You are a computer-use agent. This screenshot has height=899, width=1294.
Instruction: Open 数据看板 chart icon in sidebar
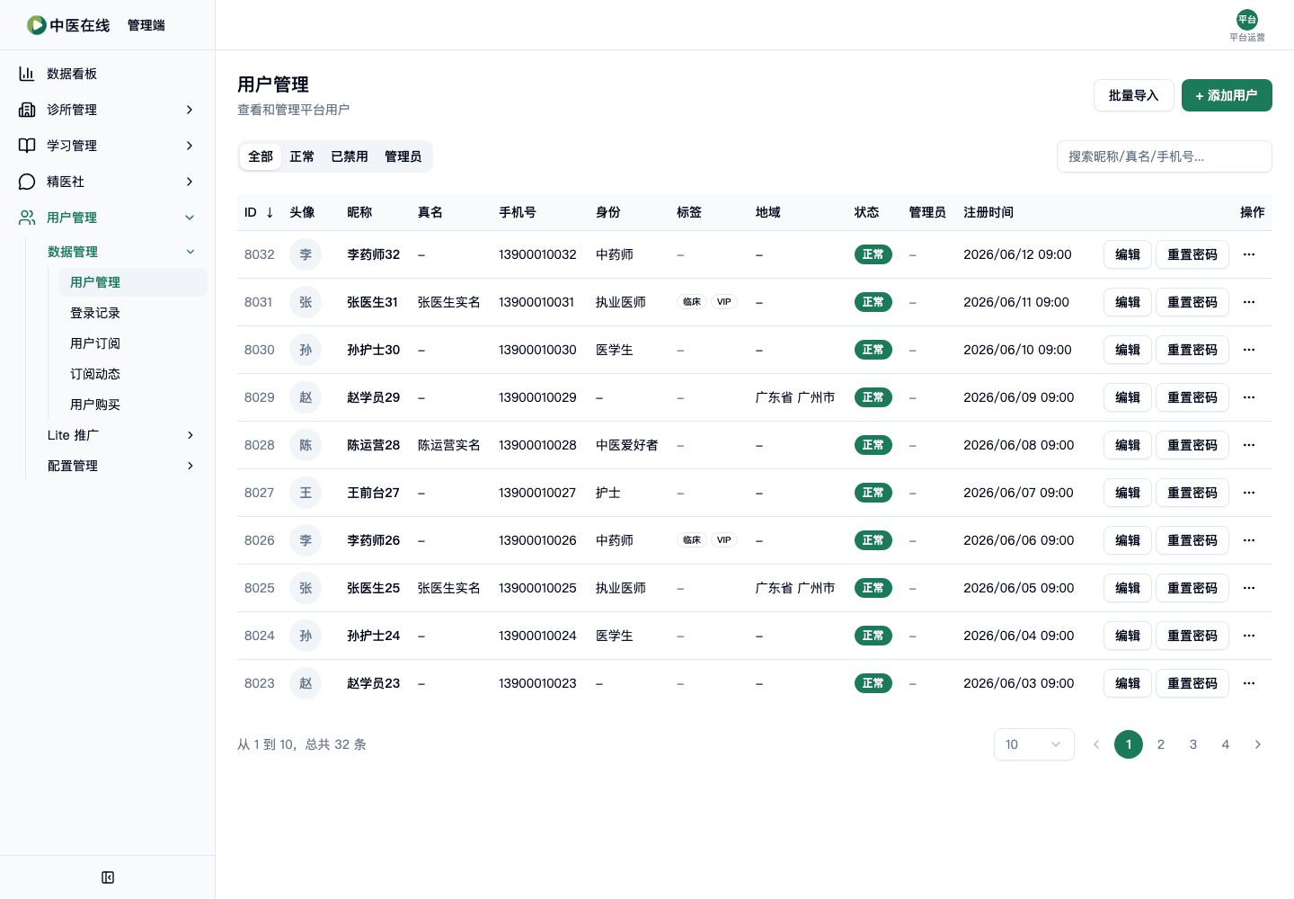tap(27, 74)
